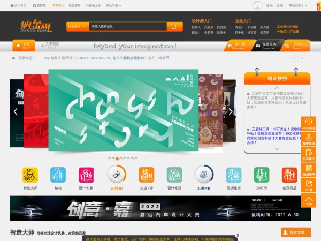
Task: Click the 搜索大师 orange button
Action: click(x=296, y=232)
